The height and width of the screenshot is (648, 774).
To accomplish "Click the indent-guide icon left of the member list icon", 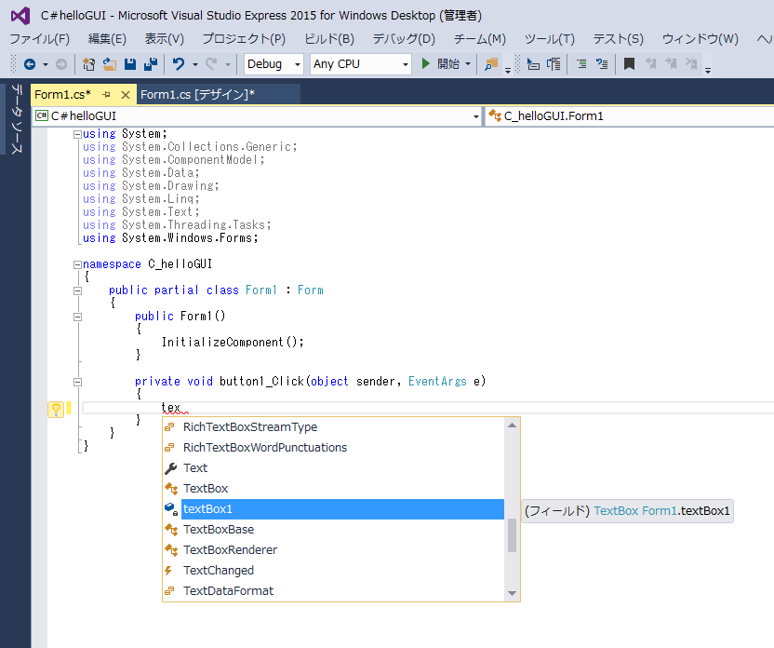I will click(x=533, y=64).
